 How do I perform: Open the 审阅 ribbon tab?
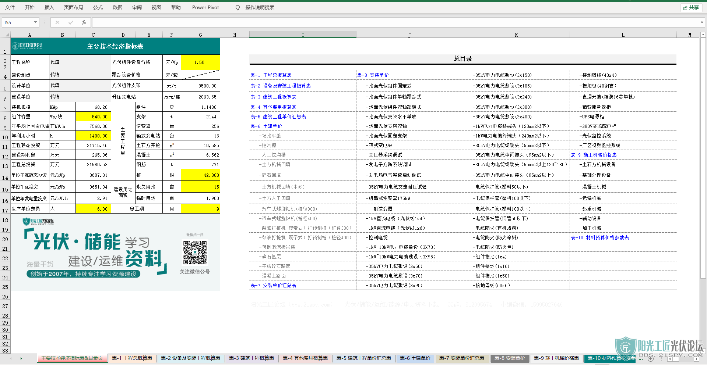[x=137, y=7]
